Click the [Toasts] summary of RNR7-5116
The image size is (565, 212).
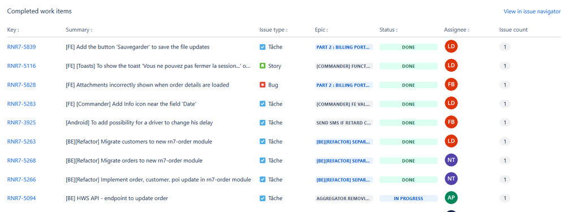[x=158, y=66]
